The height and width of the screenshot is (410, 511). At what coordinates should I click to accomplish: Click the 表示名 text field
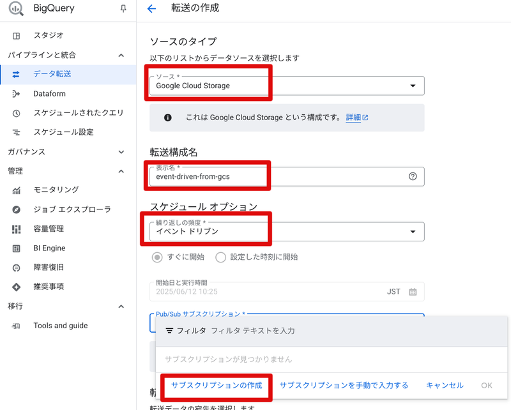point(287,177)
